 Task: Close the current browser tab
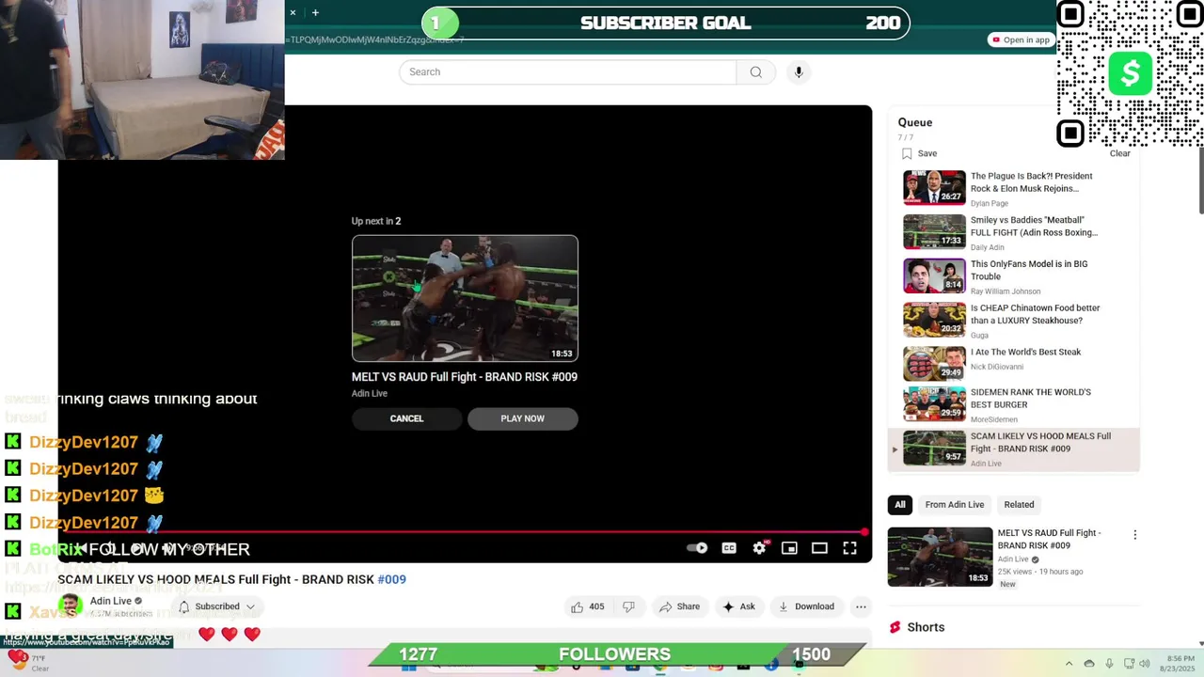pos(293,12)
